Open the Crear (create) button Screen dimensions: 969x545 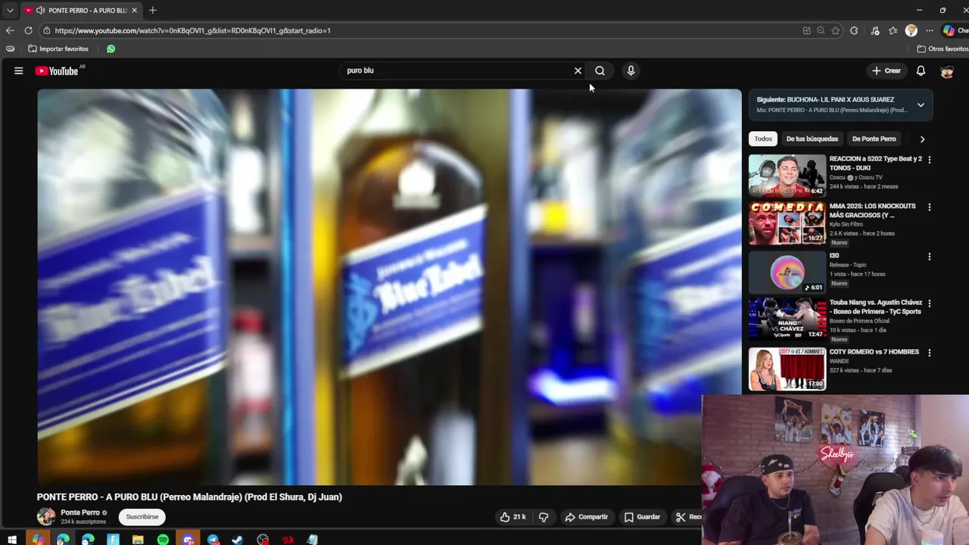click(886, 70)
